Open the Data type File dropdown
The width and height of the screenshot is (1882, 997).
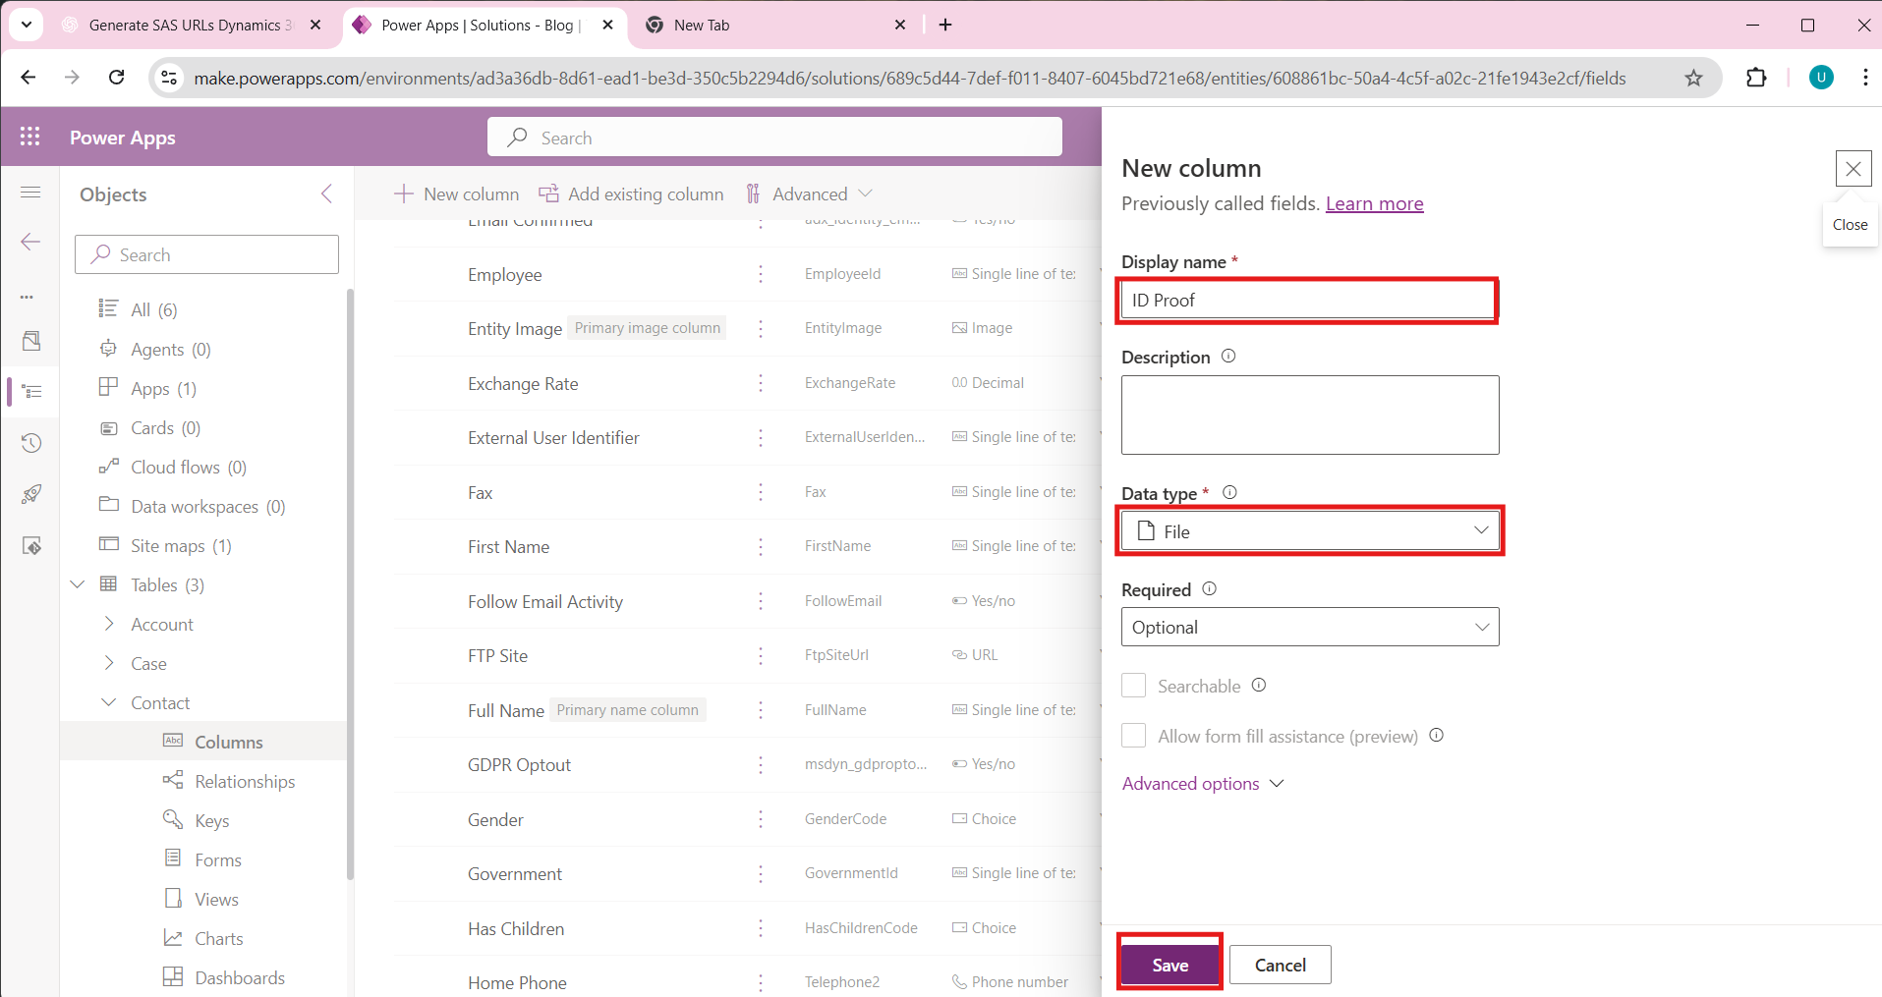[x=1310, y=531]
